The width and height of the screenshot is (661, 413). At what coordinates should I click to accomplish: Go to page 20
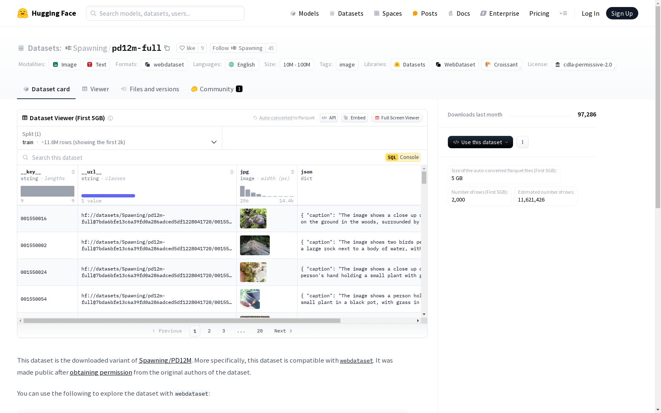coord(260,331)
